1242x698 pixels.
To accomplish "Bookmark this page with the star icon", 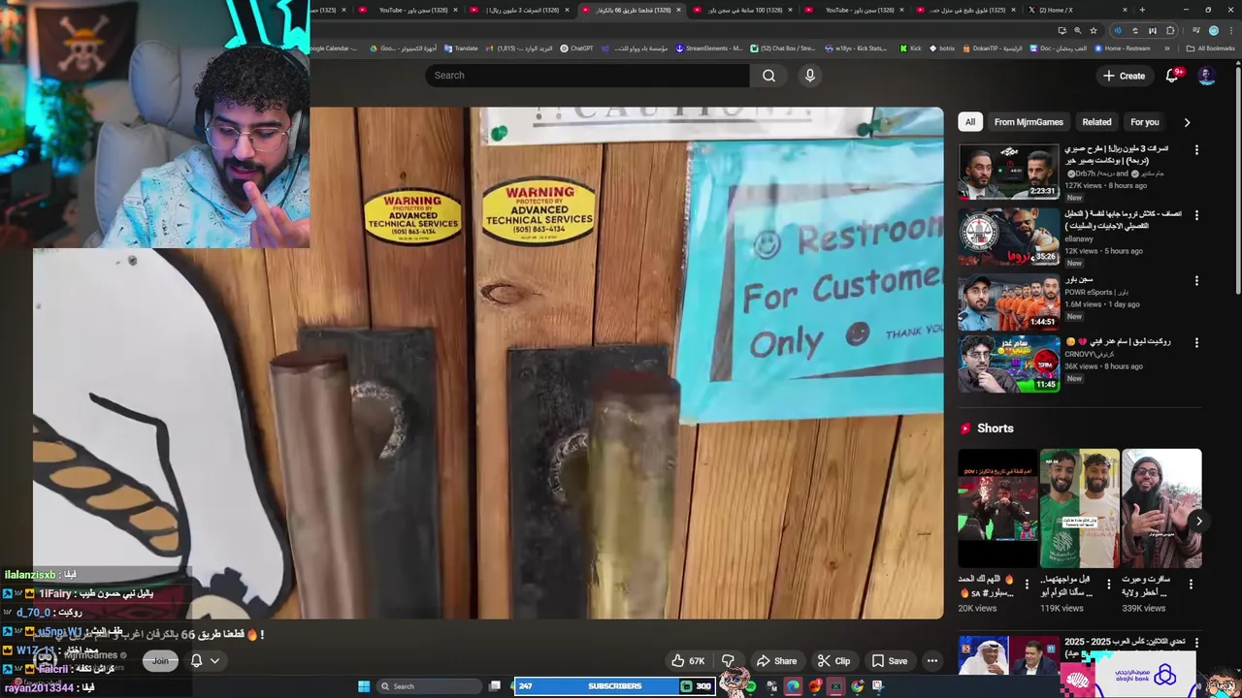I will tap(1094, 30).
